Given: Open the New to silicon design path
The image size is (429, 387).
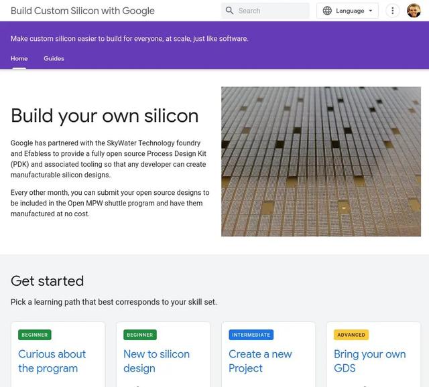Looking at the screenshot, I should pos(156,361).
